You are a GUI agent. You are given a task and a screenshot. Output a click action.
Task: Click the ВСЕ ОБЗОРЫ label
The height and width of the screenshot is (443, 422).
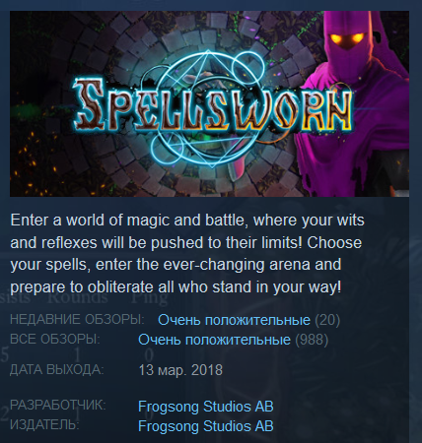pyautogui.click(x=55, y=340)
